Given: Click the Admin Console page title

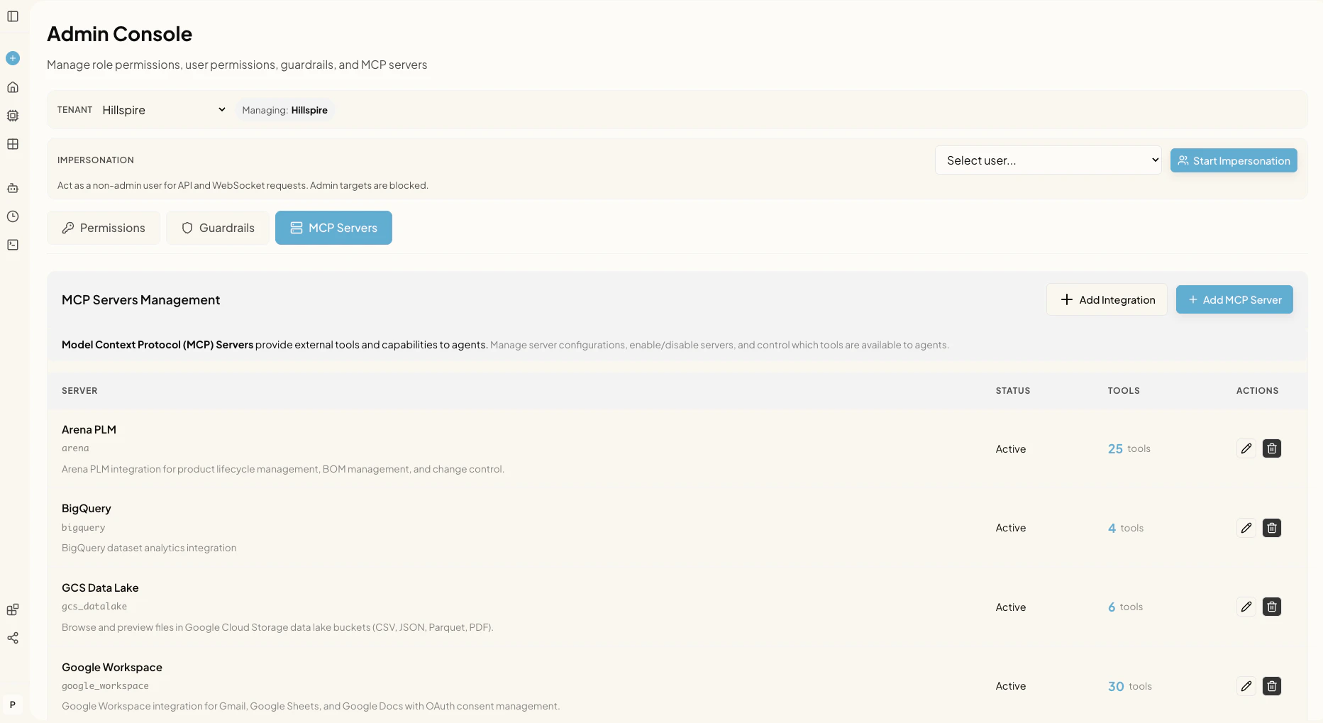Looking at the screenshot, I should (x=119, y=34).
